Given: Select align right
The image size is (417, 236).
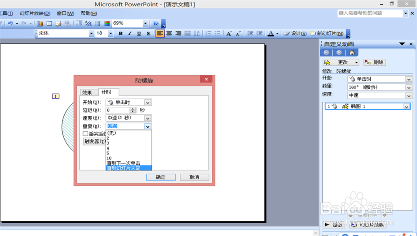Looking at the screenshot, I should point(178,33).
